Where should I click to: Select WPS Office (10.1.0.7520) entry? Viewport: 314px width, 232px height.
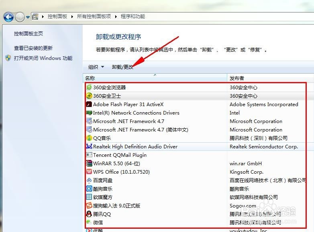[x=121, y=172]
